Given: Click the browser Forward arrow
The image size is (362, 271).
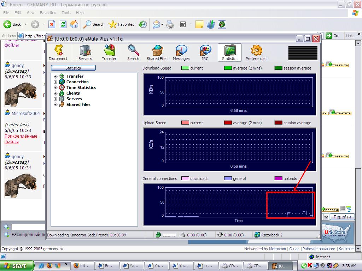Looking at the screenshot, I should tap(35, 24).
